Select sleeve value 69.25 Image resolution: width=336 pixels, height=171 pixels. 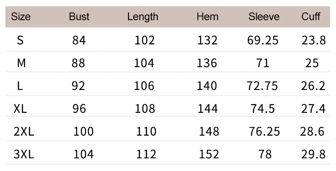[263, 40]
